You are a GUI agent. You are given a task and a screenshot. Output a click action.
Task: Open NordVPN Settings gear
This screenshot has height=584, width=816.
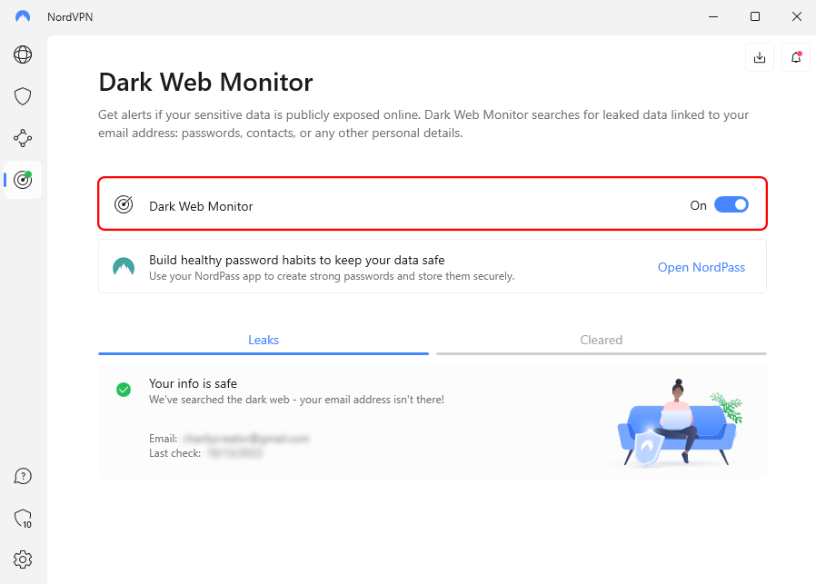click(x=22, y=559)
